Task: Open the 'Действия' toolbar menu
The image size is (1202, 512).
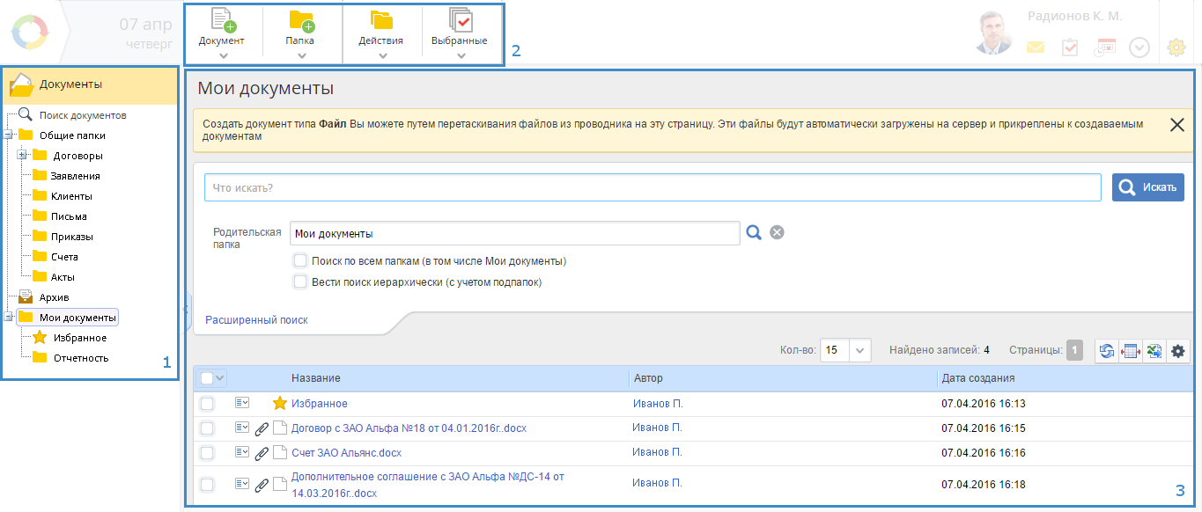Action: [x=381, y=32]
